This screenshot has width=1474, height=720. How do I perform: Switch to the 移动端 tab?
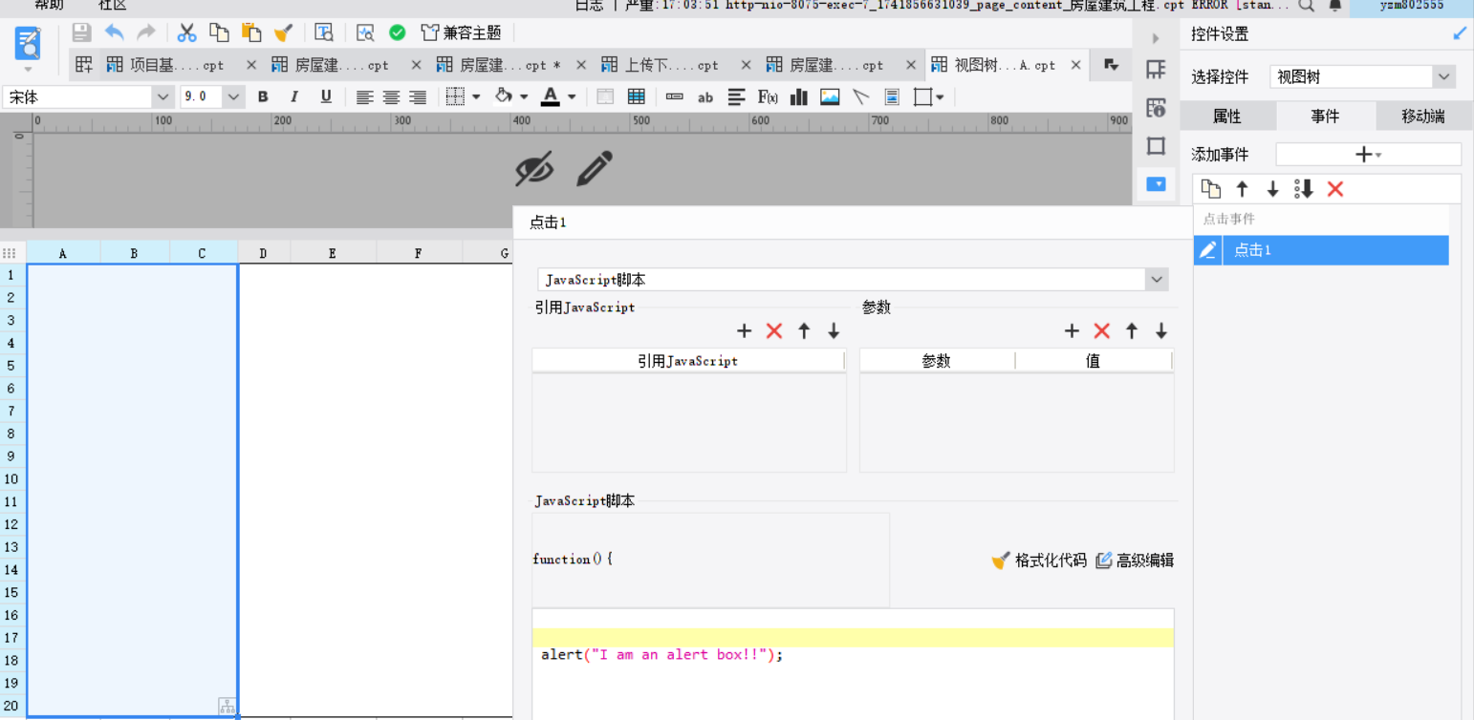tap(1422, 116)
